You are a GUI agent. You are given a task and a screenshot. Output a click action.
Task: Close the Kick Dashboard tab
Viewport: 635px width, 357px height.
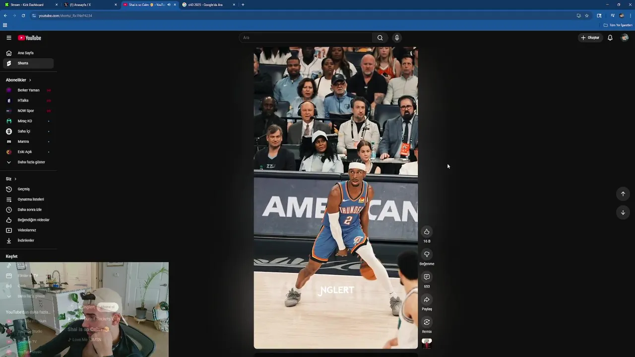click(57, 4)
